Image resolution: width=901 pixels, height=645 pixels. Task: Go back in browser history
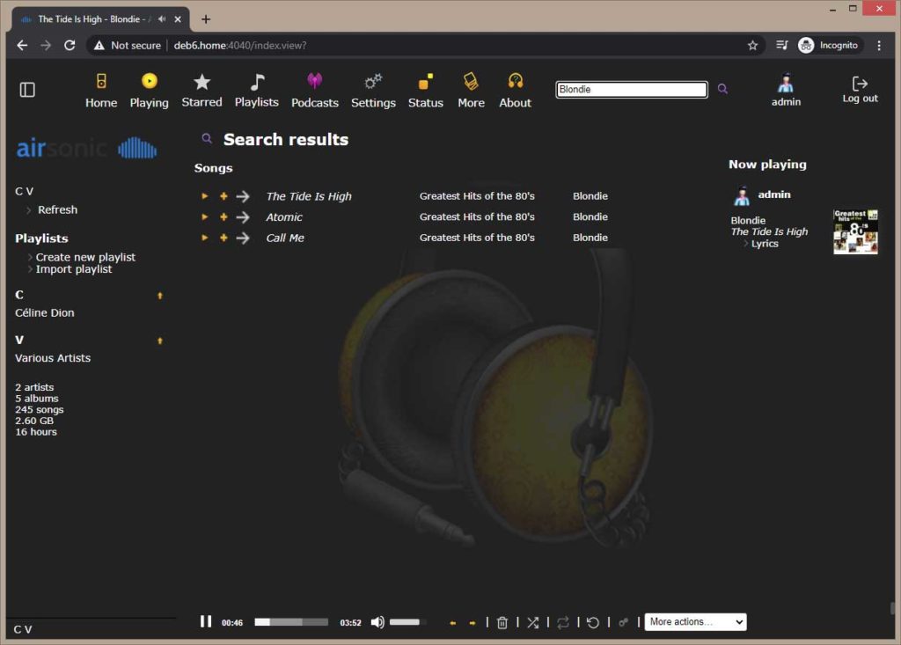pyautogui.click(x=22, y=46)
